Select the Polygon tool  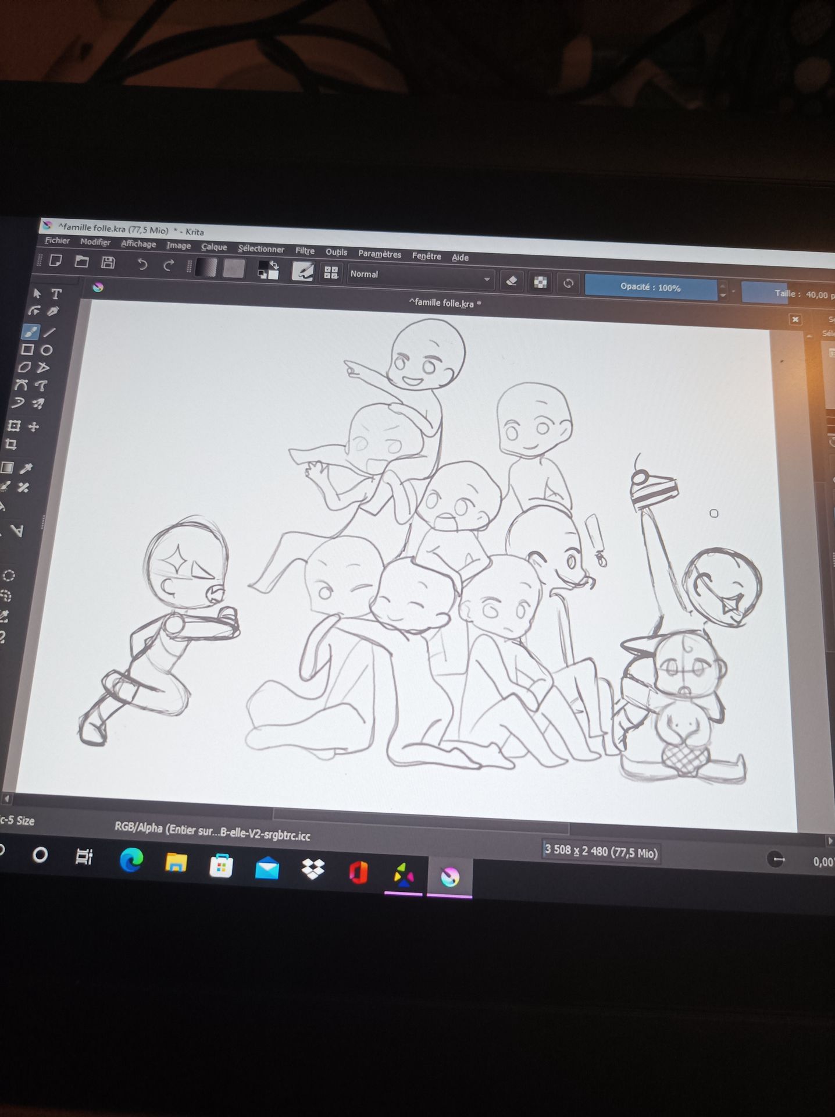[24, 367]
